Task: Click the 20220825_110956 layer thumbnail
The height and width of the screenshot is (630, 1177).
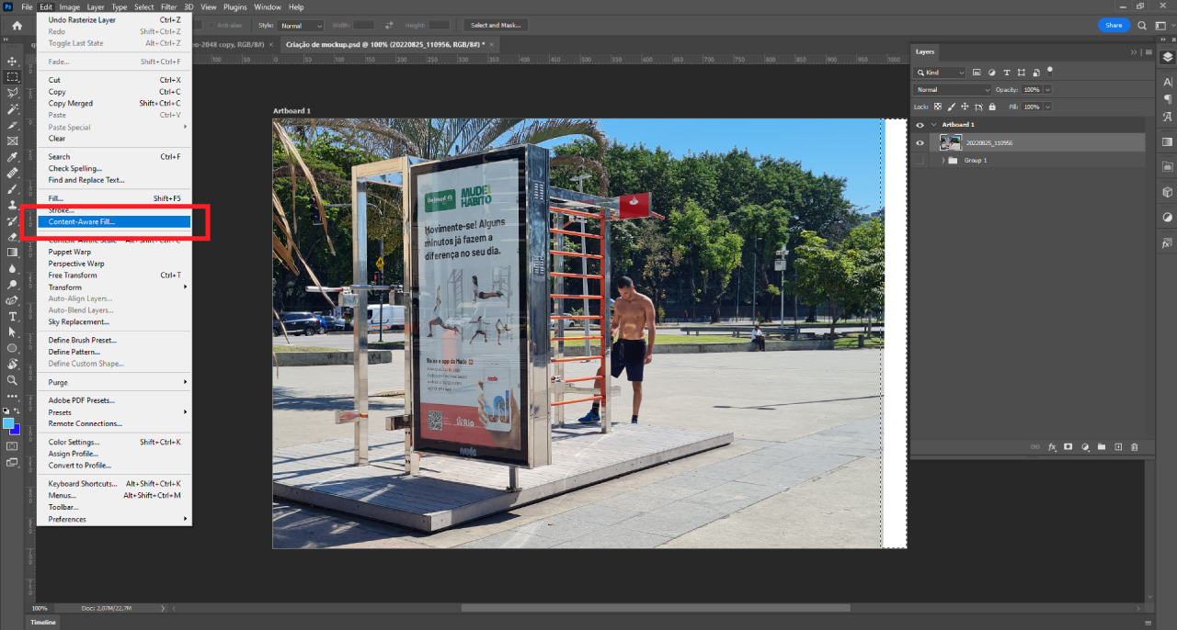Action: (951, 142)
